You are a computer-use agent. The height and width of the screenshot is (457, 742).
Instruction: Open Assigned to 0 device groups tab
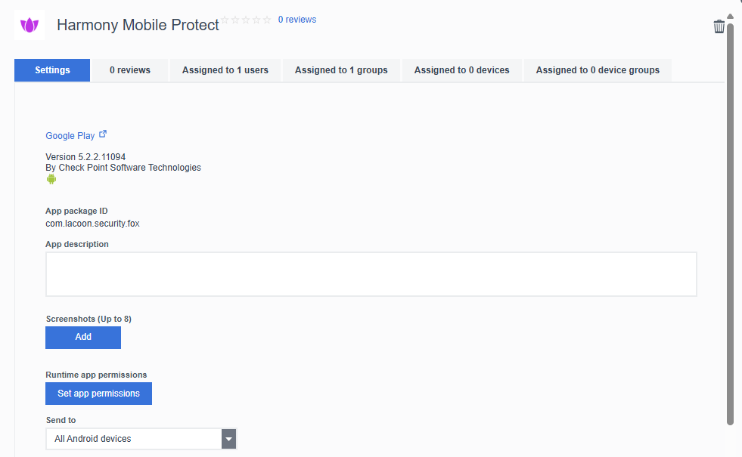click(x=598, y=70)
